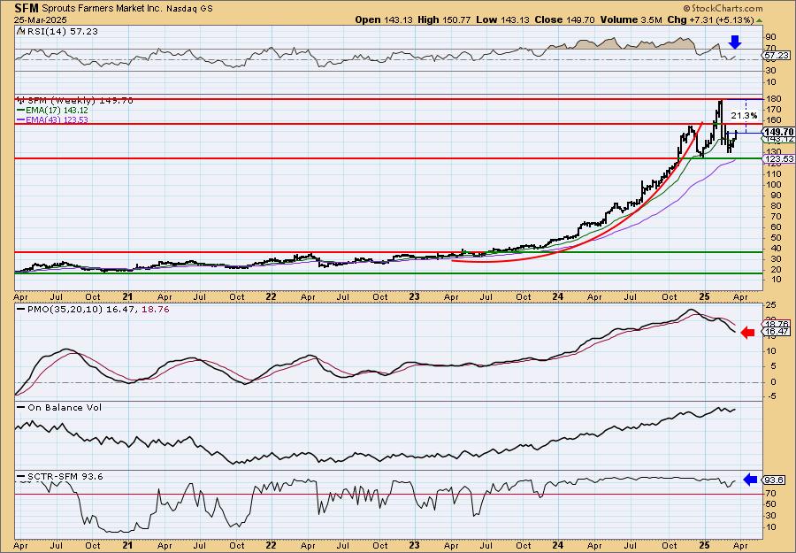Click the 123.53 EMA tag on right axis
Screen dimensions: 796x553
click(778, 159)
